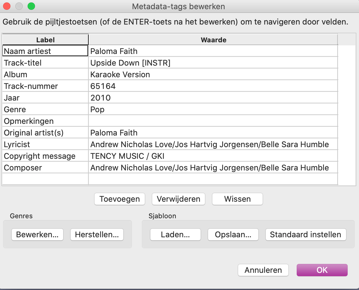Zoom the window with green button

click(x=31, y=6)
